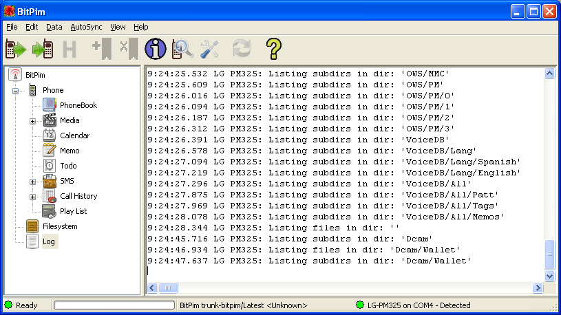The height and width of the screenshot is (315, 561).
Task: Select the Memo tree item
Action: [70, 151]
